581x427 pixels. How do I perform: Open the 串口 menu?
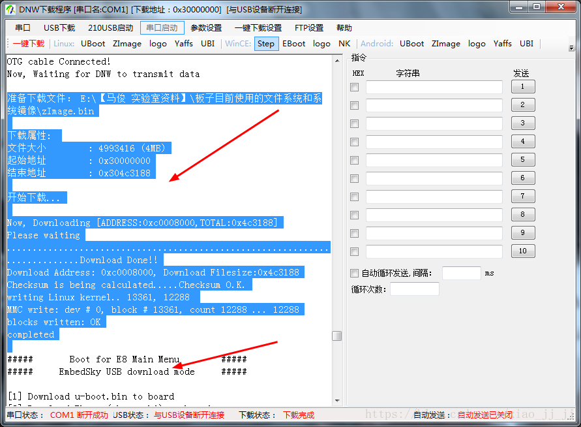(x=23, y=28)
